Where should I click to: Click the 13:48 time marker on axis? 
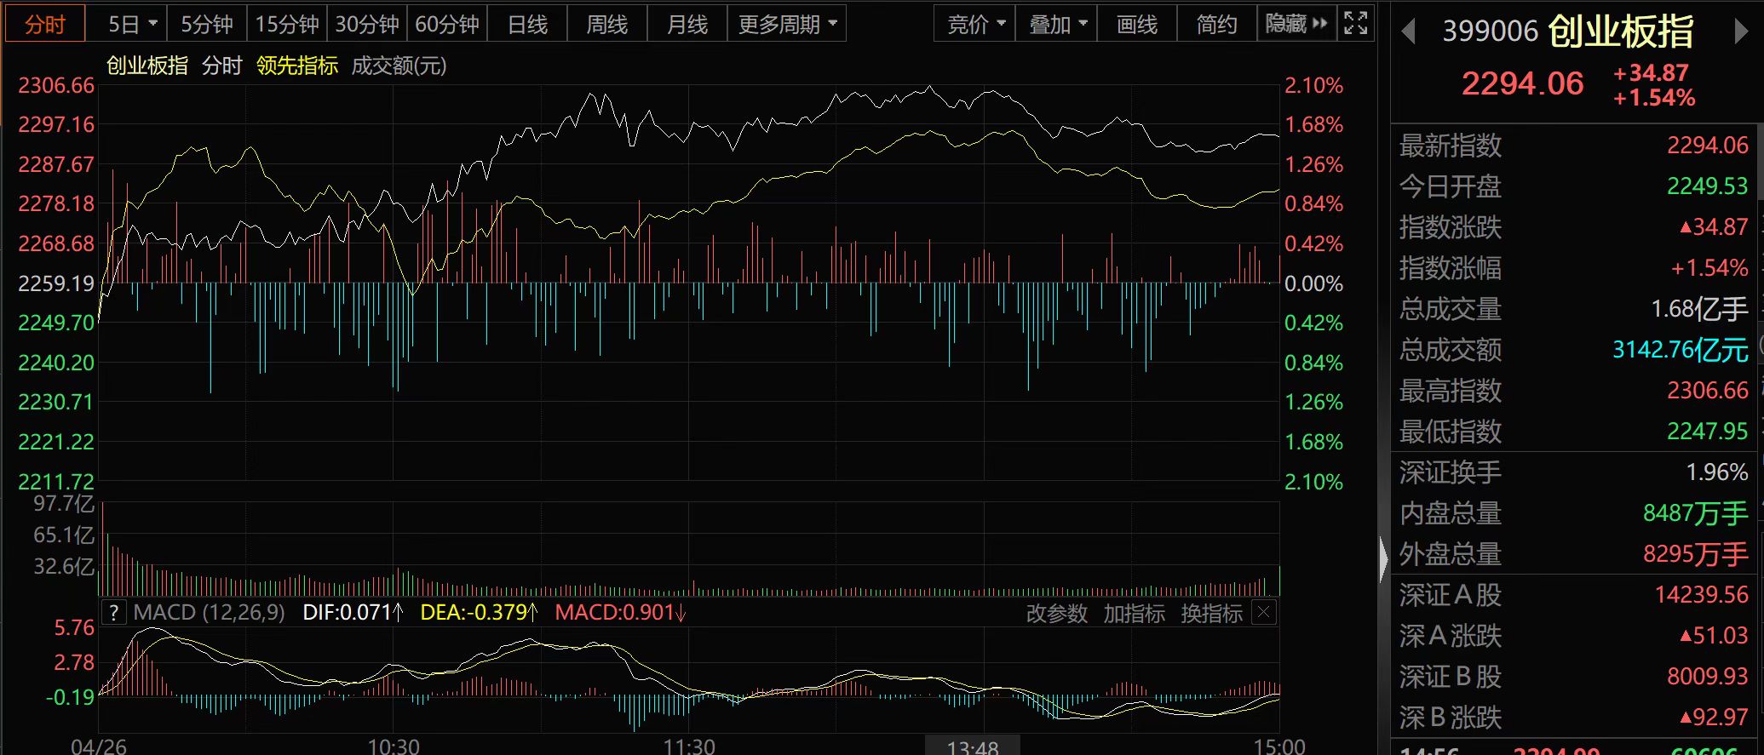coord(972,746)
